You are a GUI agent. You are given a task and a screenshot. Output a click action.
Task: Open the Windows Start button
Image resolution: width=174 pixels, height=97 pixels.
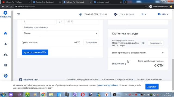pyautogui.click(x=3, y=95)
